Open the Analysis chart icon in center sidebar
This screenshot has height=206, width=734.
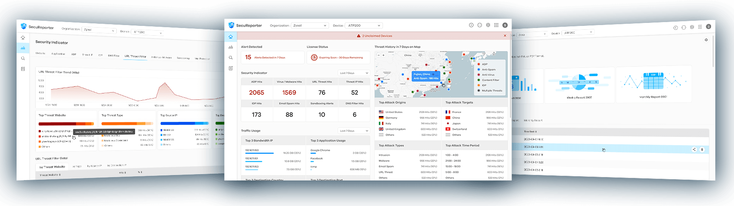click(231, 47)
